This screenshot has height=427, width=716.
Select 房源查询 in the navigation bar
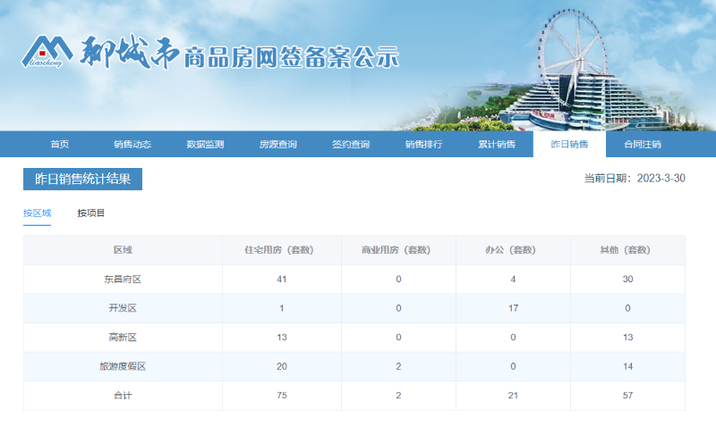(277, 145)
